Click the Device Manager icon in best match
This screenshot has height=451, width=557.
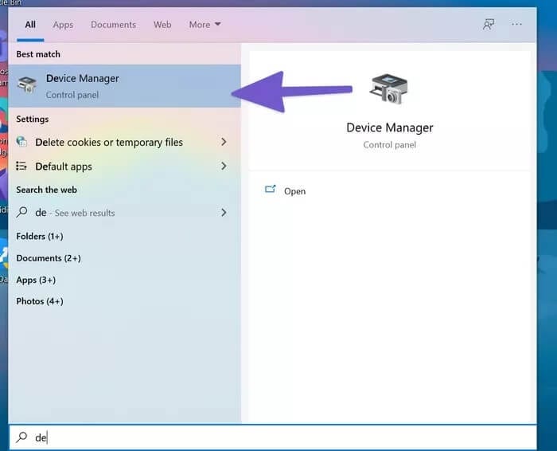coord(27,85)
